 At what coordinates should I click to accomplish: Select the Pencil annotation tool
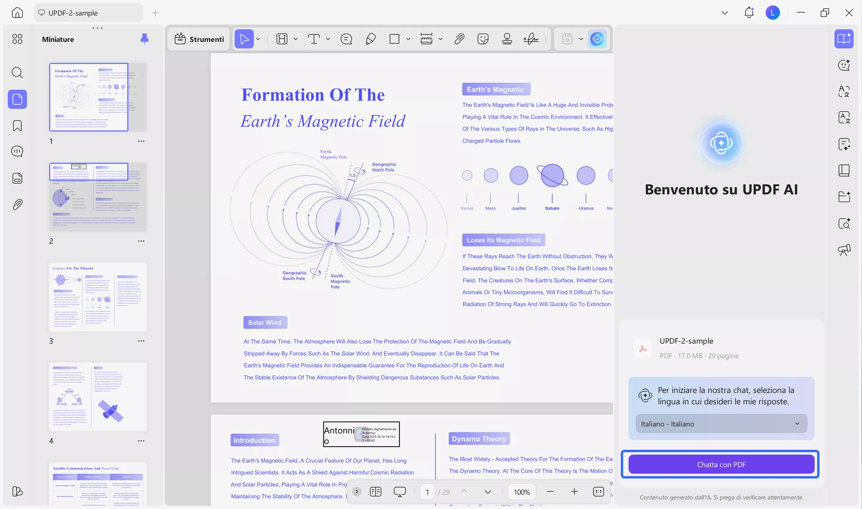click(371, 39)
